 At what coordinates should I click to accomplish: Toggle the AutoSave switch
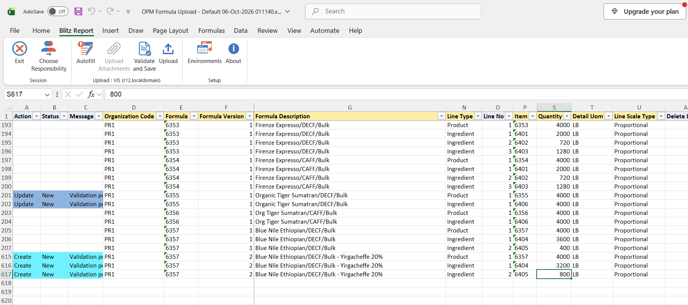58,11
